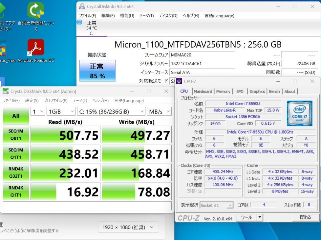Click the Level 3 cache value 8 MBytes

pos(280,191)
